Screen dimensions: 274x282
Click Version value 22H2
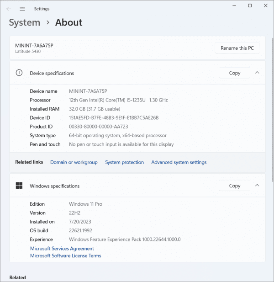tap(74, 213)
